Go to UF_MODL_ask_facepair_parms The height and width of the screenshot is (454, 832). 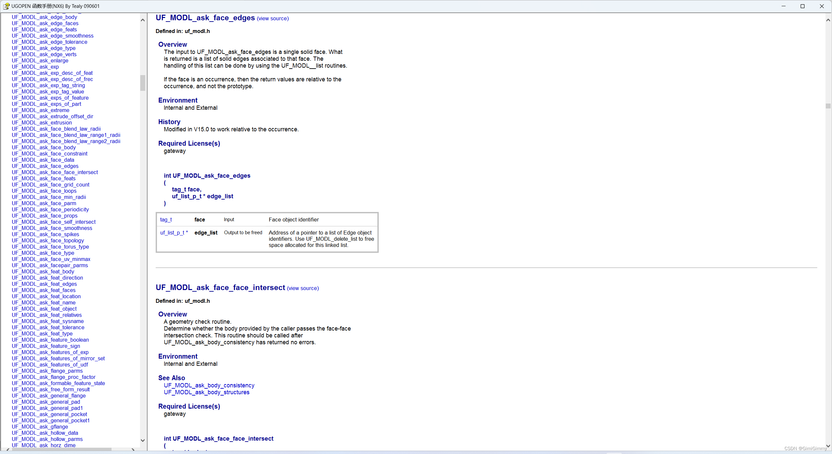point(50,265)
